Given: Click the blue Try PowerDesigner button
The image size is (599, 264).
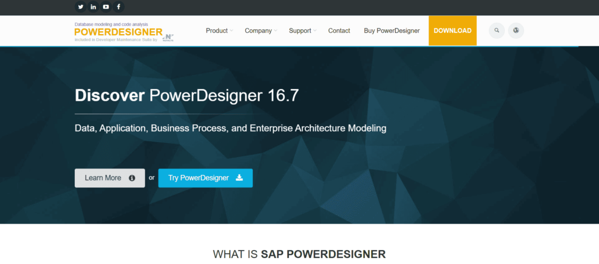Looking at the screenshot, I should pyautogui.click(x=199, y=178).
